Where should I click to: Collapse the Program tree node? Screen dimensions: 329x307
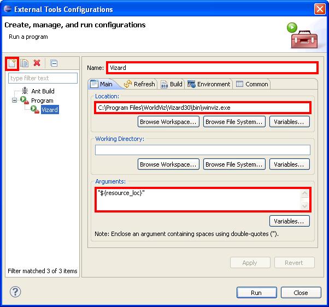(14, 100)
